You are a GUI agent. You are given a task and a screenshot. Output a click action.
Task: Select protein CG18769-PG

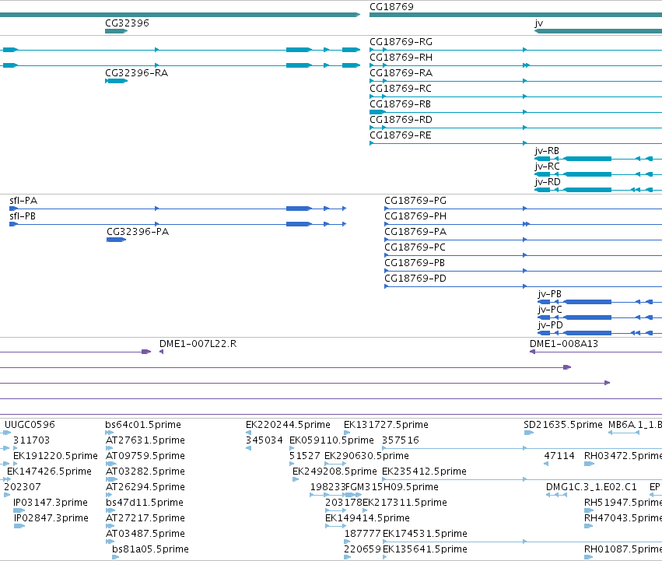coord(415,201)
